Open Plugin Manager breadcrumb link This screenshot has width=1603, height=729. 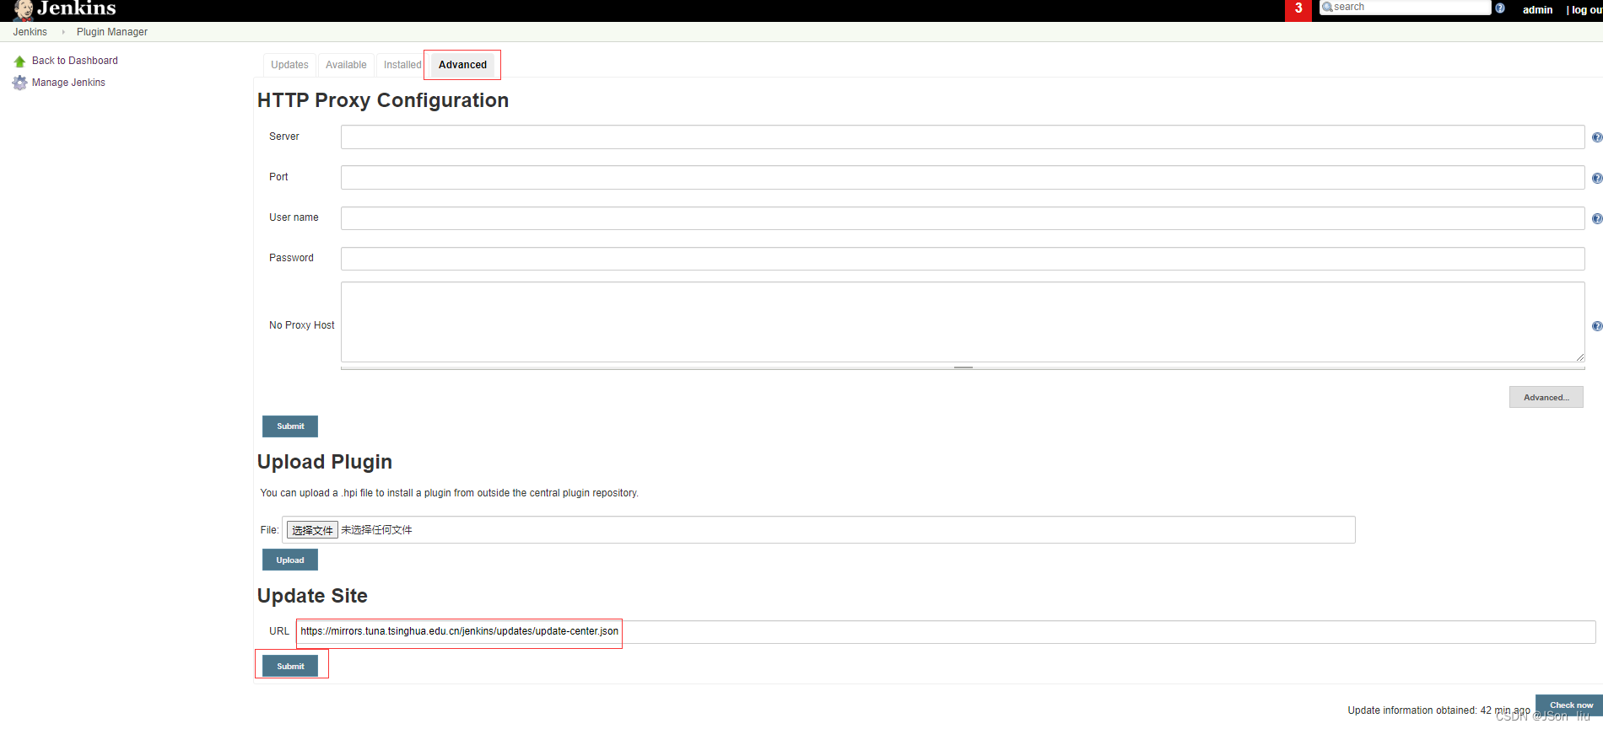[x=112, y=32]
